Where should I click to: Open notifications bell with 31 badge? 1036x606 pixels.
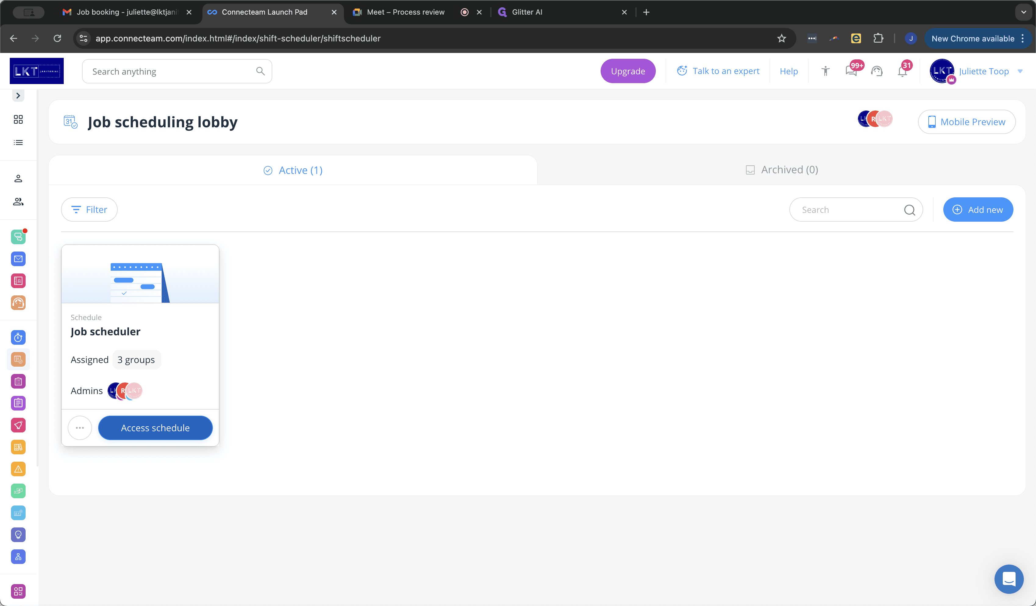point(902,71)
